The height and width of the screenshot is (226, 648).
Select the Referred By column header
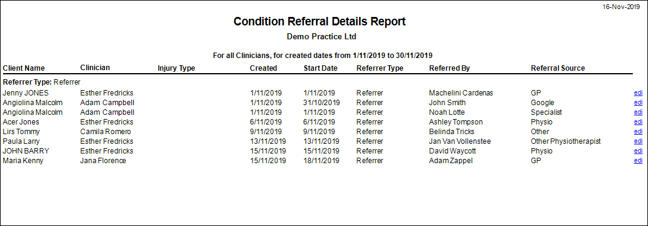[449, 68]
